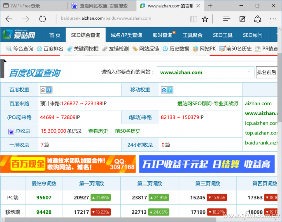The image size is (282, 222).
Task: Go back to the previous page
Action: click(x=9, y=19)
